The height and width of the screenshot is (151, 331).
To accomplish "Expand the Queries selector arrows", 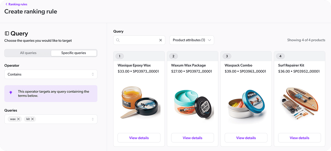I will coord(93,119).
